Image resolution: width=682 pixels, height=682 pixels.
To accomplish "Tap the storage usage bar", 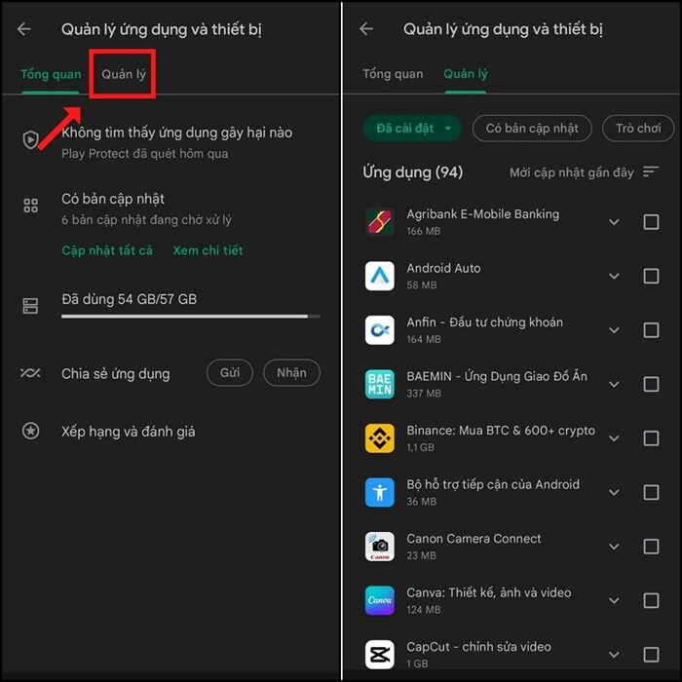I will click(x=185, y=316).
